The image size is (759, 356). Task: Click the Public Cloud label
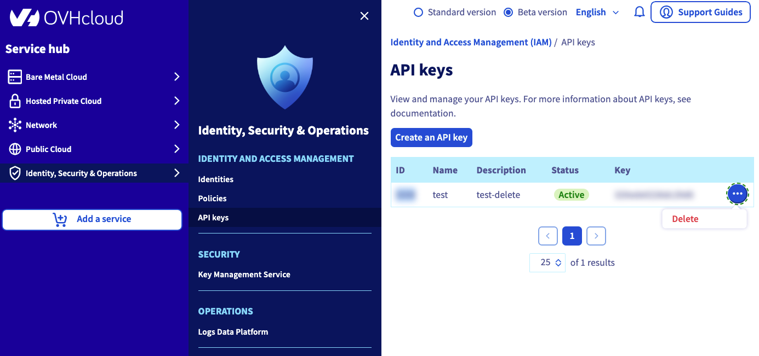pos(49,149)
